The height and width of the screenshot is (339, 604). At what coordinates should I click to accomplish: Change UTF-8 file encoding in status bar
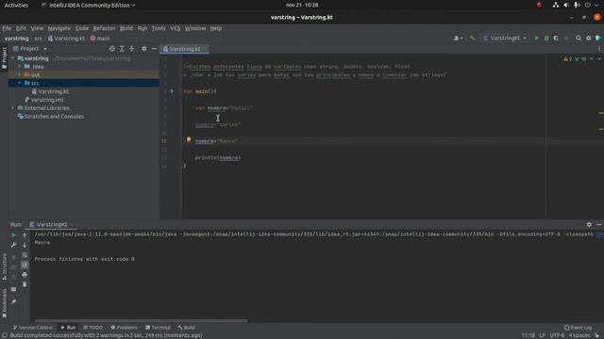pos(557,335)
